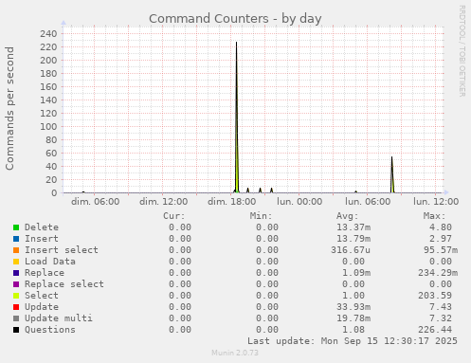Viewport: 471px width, 363px height.
Task: Click the 'Commands per second' axis label
Action: pyautogui.click(x=9, y=108)
